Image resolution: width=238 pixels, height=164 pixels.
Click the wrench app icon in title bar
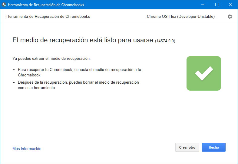click(x=4, y=5)
